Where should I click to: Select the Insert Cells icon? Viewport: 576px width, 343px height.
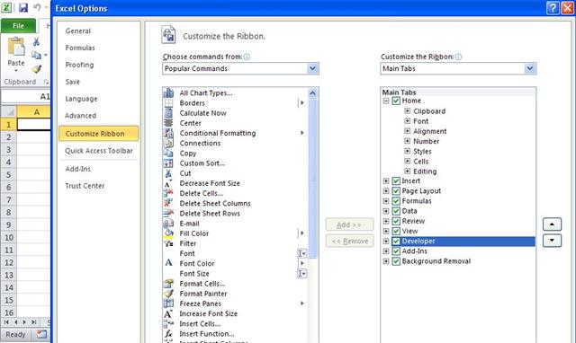pos(168,323)
